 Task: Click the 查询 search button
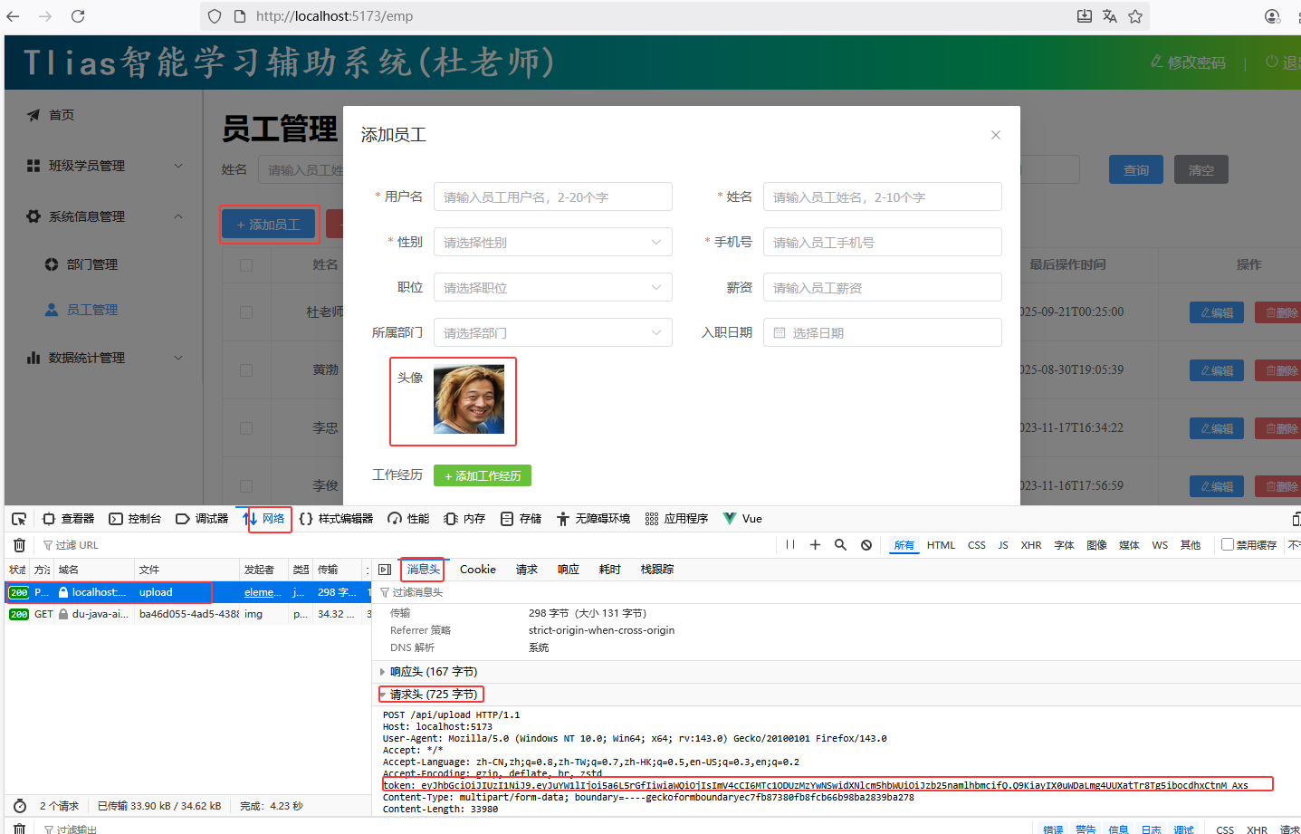point(1136,170)
